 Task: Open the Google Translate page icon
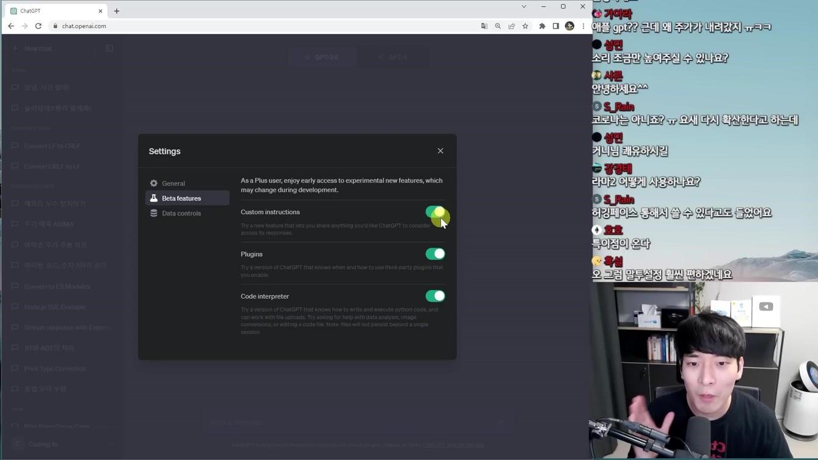pos(484,26)
